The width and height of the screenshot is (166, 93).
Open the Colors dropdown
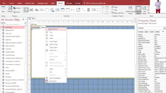(17, 8)
